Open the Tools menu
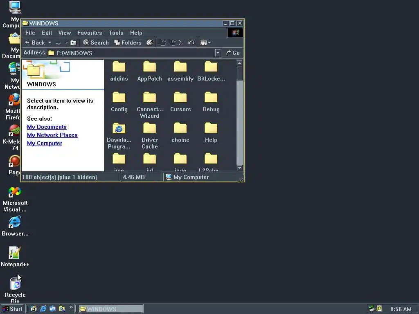Image resolution: width=419 pixels, height=314 pixels. pos(116,33)
